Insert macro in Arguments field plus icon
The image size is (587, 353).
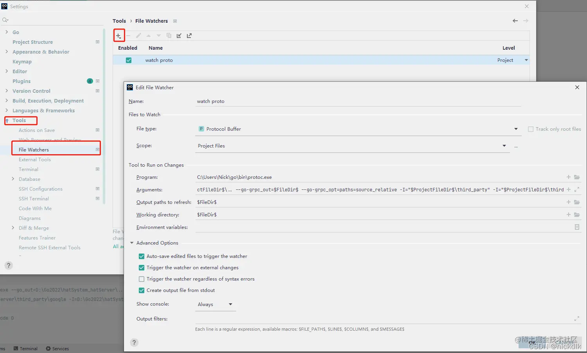[x=569, y=189]
